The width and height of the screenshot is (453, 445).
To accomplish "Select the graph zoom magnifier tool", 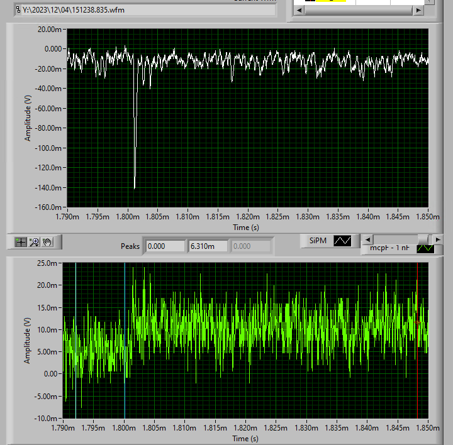I will (x=35, y=241).
